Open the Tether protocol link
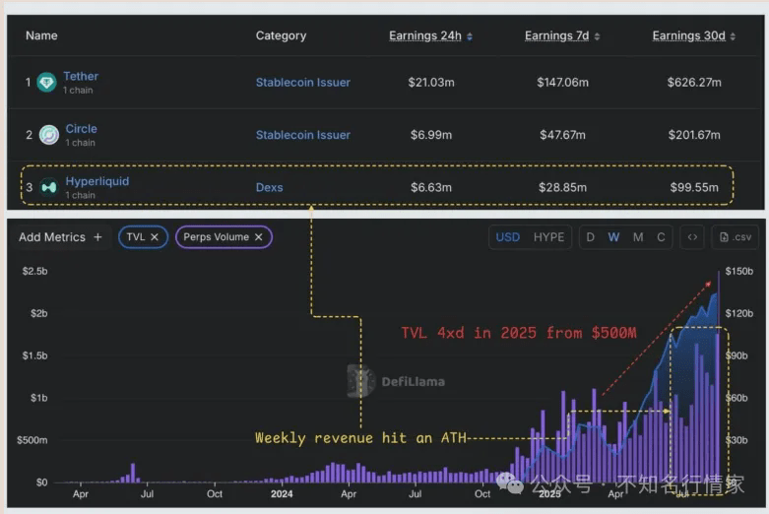Viewport: 769px width, 514px height. point(81,76)
